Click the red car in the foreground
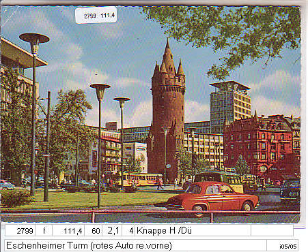Viewport: 308px width, 252px height. coord(213,196)
